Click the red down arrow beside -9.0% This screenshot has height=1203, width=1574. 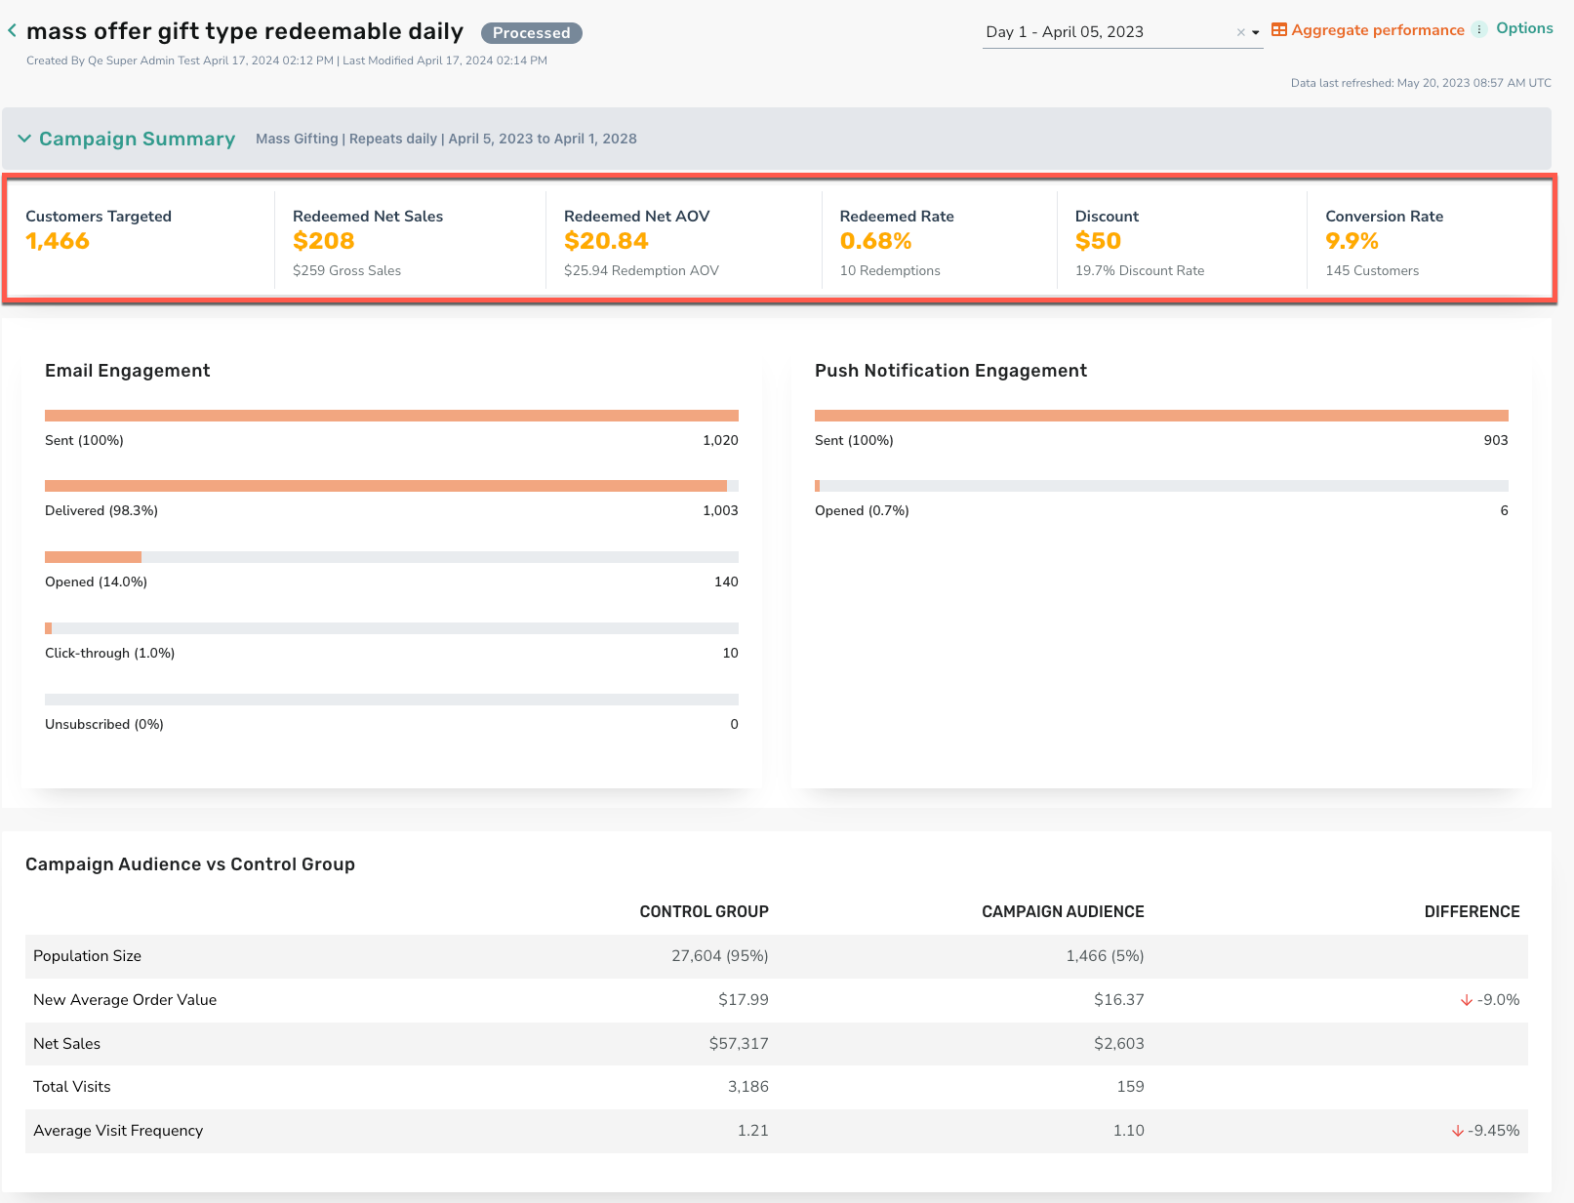click(1466, 1000)
